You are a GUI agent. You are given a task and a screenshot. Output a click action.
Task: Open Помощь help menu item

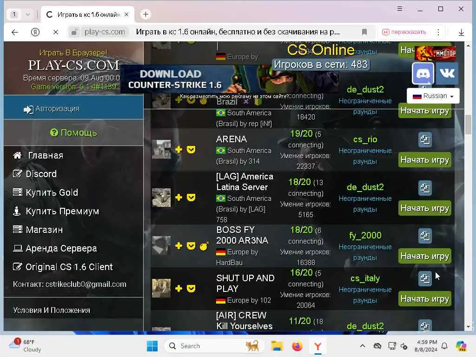73,132
